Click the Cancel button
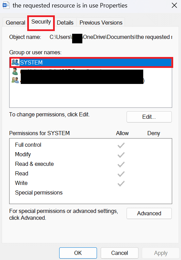Viewport: 181px width, 260px height. point(119,253)
